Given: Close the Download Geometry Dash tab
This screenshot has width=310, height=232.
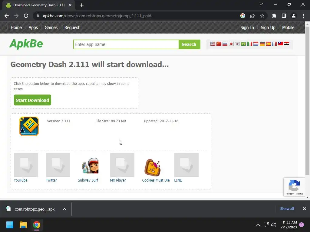Looking at the screenshot, I should pyautogui.click(x=70, y=5).
